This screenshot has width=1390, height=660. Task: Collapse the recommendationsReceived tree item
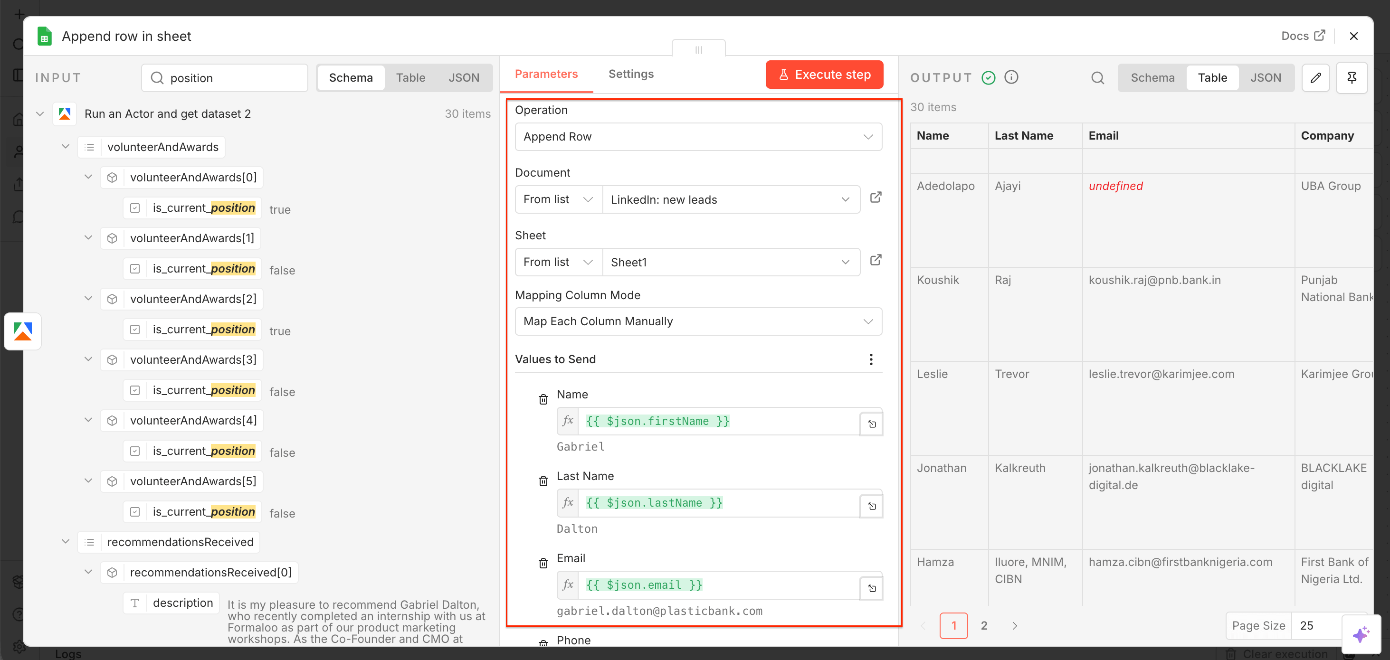pos(65,541)
